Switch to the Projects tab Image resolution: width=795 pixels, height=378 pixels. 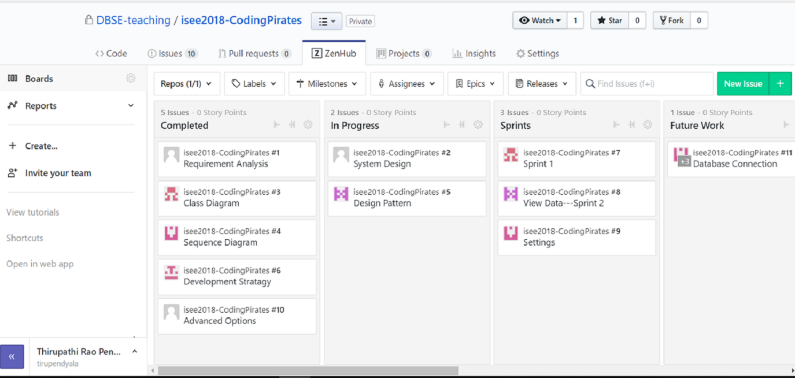tap(404, 53)
